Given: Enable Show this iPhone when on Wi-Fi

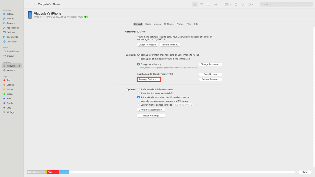Looking at the screenshot, I should point(139,93).
